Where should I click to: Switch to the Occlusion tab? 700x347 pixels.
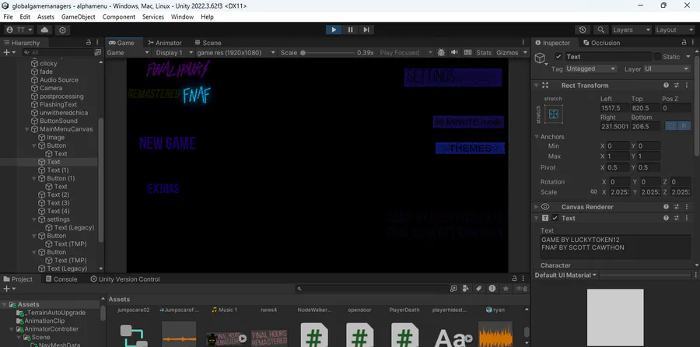(x=601, y=43)
